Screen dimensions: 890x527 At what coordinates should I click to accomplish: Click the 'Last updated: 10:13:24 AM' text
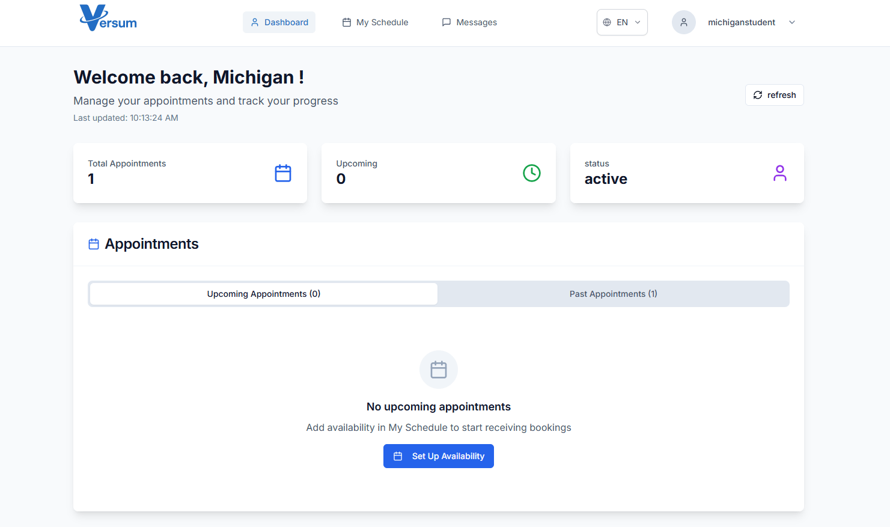(x=126, y=118)
